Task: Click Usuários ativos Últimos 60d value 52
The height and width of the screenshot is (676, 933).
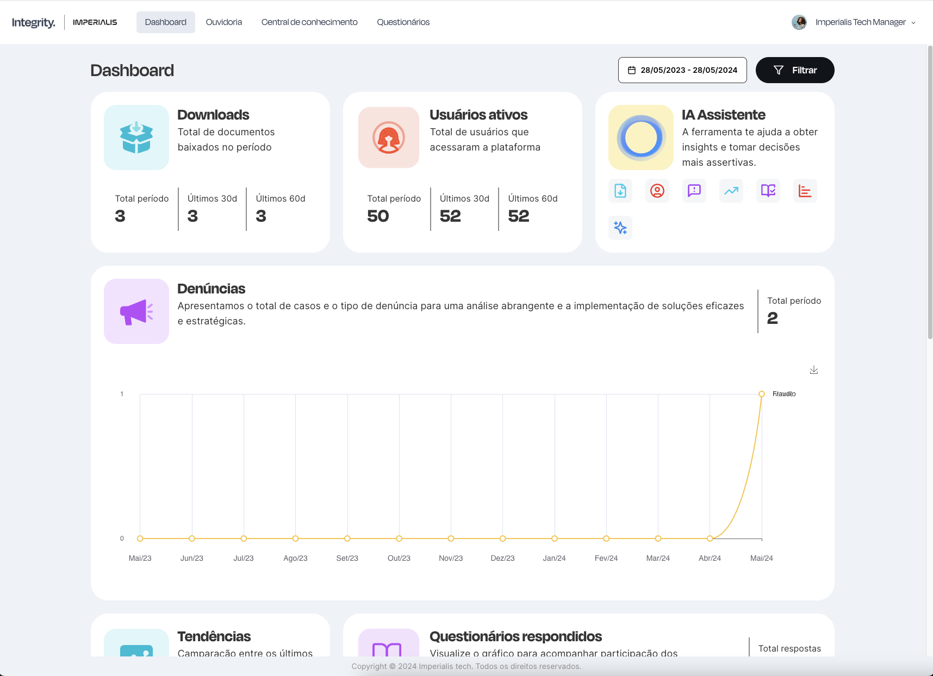Action: coord(519,216)
